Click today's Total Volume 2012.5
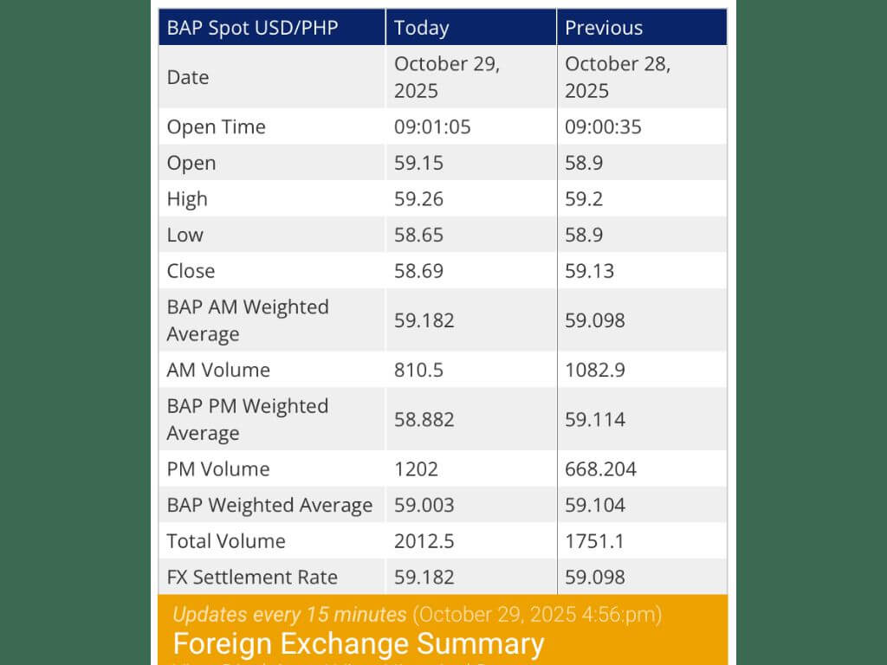 [424, 541]
